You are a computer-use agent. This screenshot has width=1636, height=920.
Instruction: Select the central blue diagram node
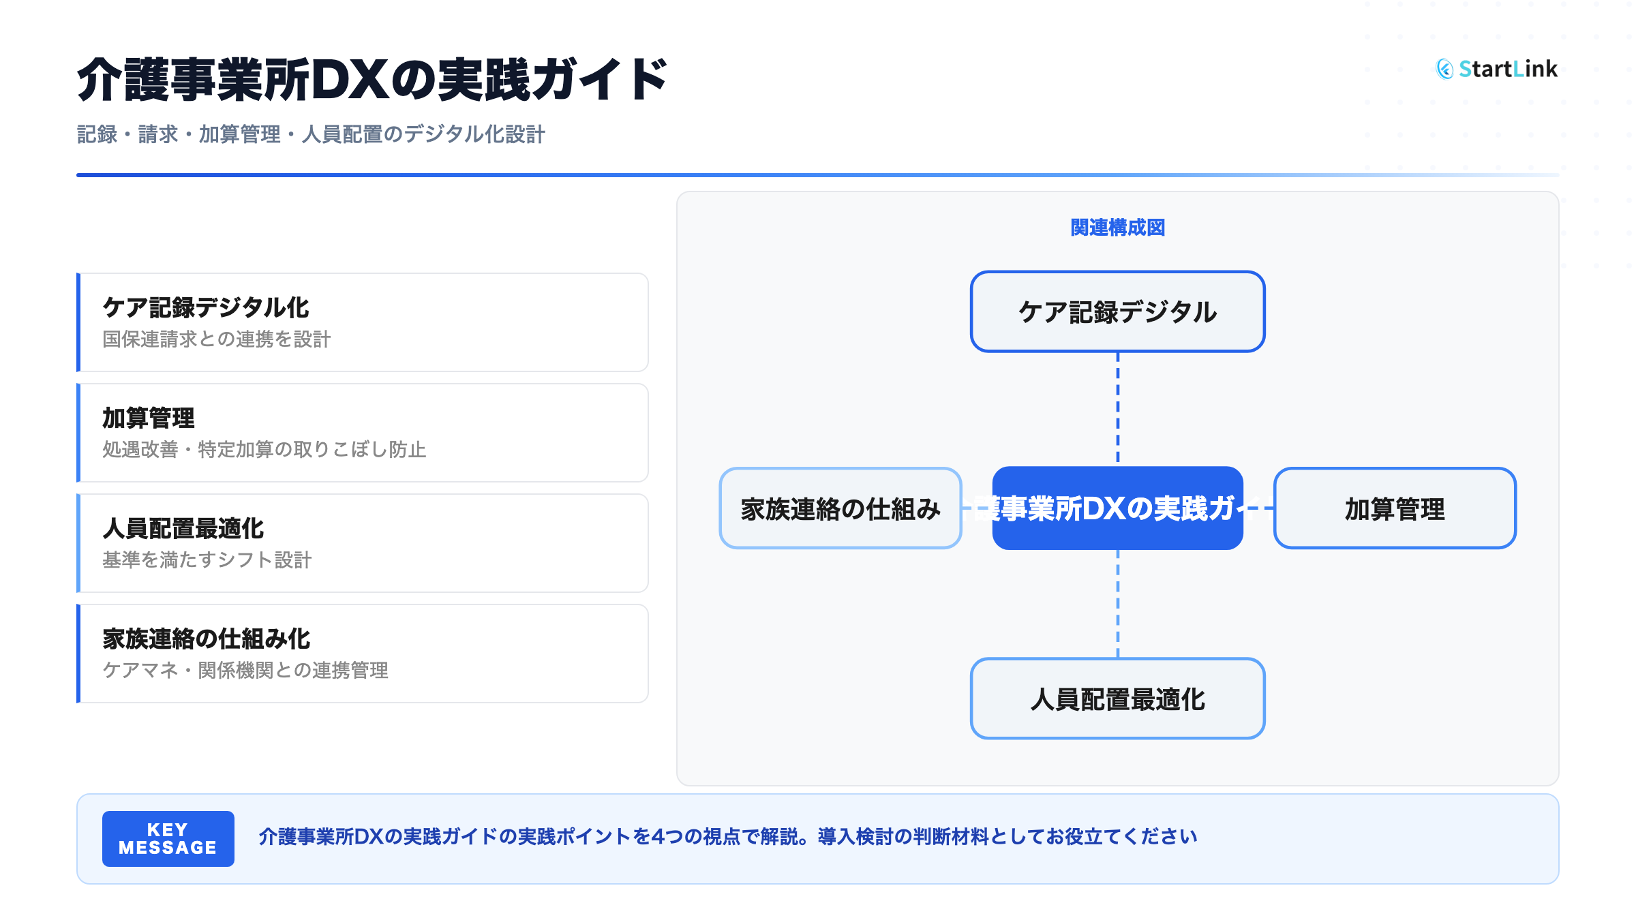tap(1117, 508)
